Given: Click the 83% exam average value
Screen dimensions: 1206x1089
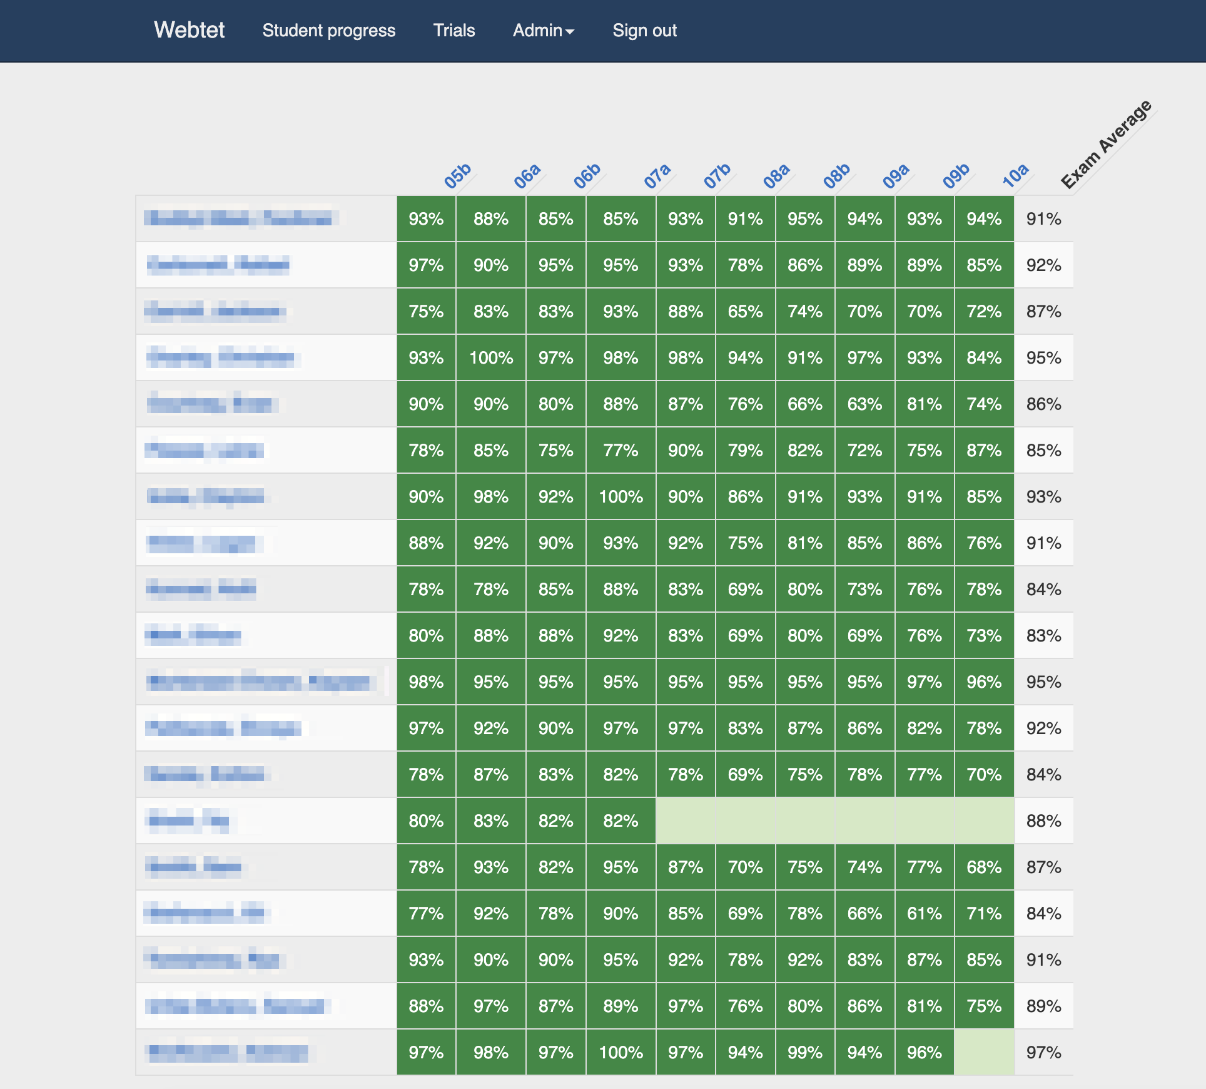Looking at the screenshot, I should 1044,635.
